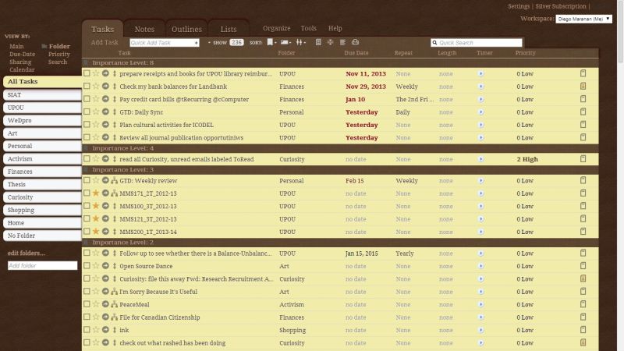This screenshot has width=624, height=351.
Task: Unstar the MMS171_2T_2012-13 task
Action: point(96,193)
